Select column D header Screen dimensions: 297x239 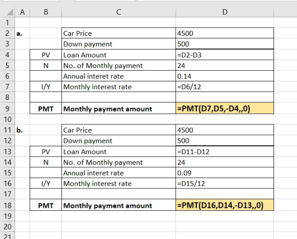coord(225,12)
